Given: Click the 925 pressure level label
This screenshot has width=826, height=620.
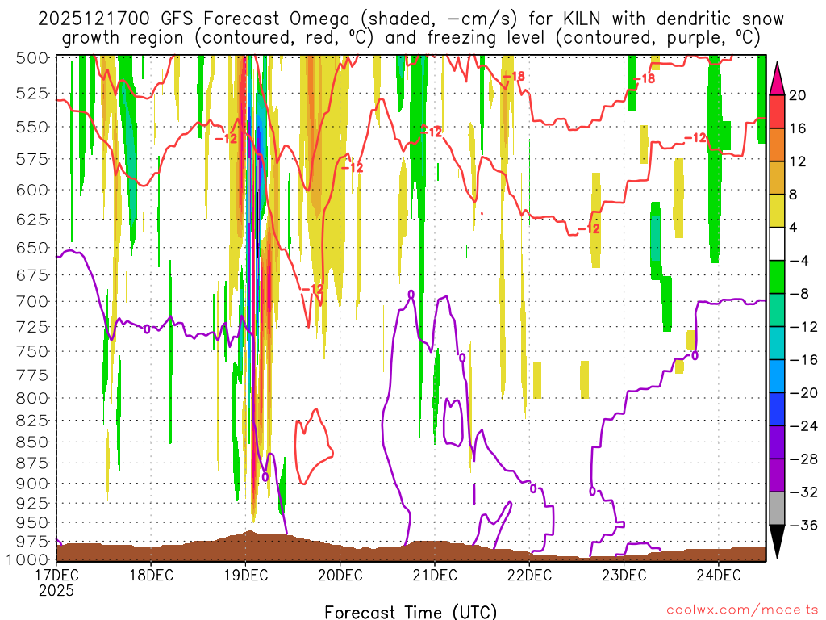Looking at the screenshot, I should 32,504.
